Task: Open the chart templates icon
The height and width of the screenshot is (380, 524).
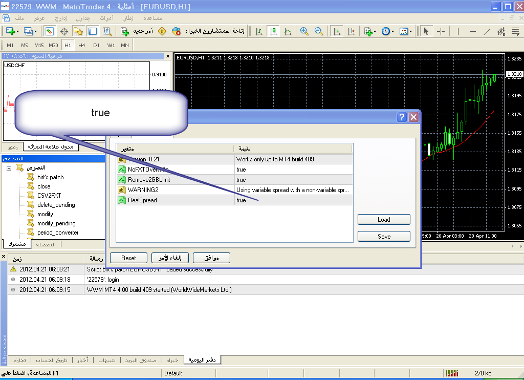Action: pyautogui.click(x=404, y=31)
